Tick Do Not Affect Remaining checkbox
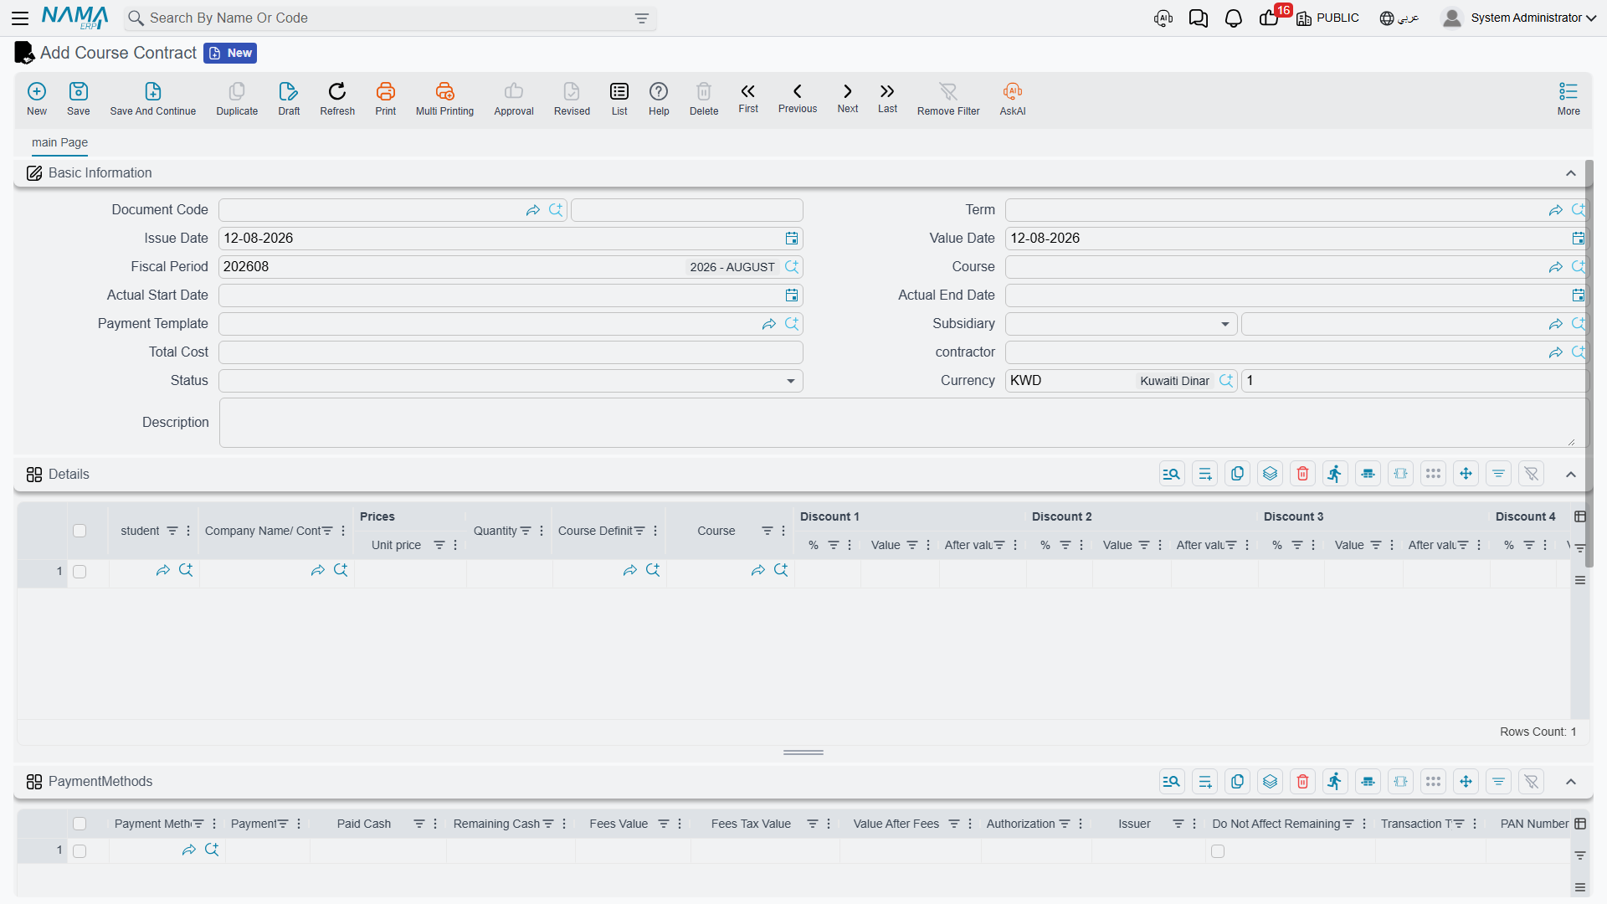Image resolution: width=1607 pixels, height=904 pixels. tap(1218, 851)
